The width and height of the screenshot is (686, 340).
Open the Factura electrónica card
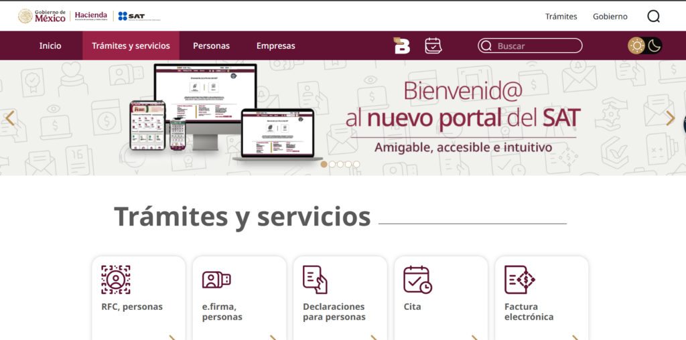pos(541,298)
